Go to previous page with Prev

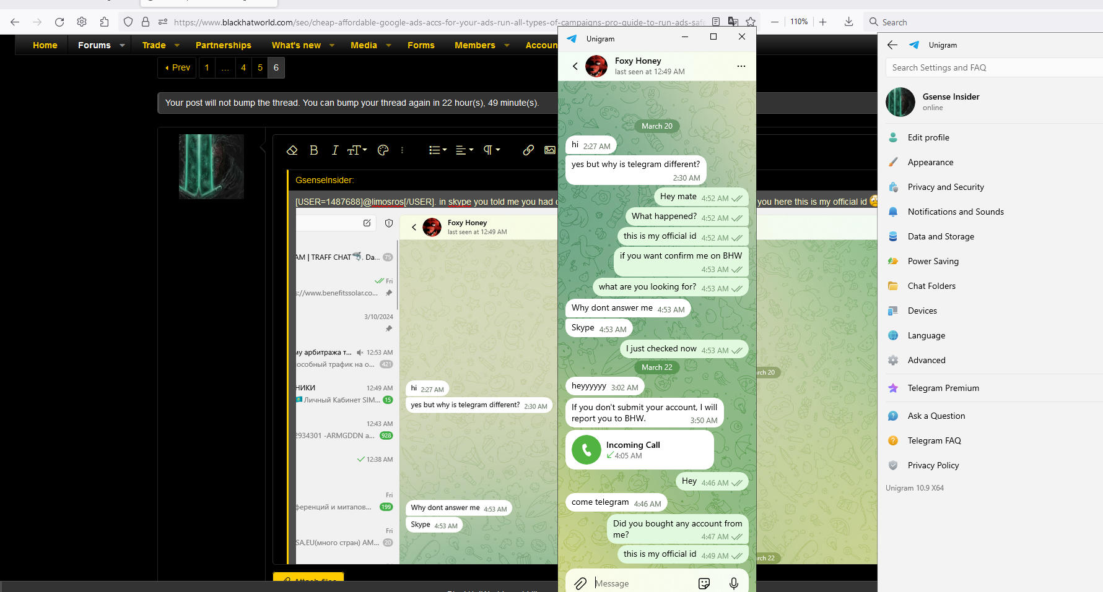178,67
